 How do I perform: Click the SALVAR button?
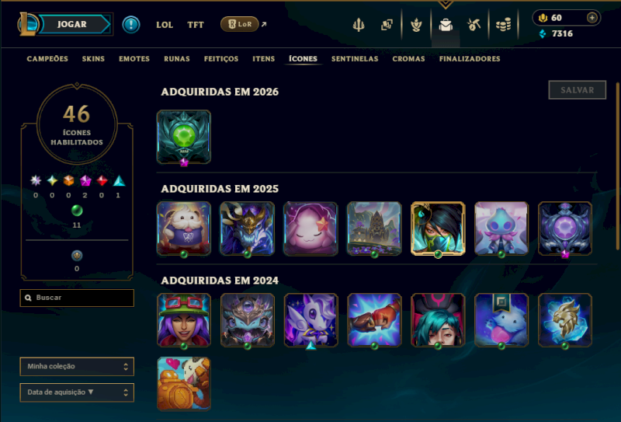point(577,90)
